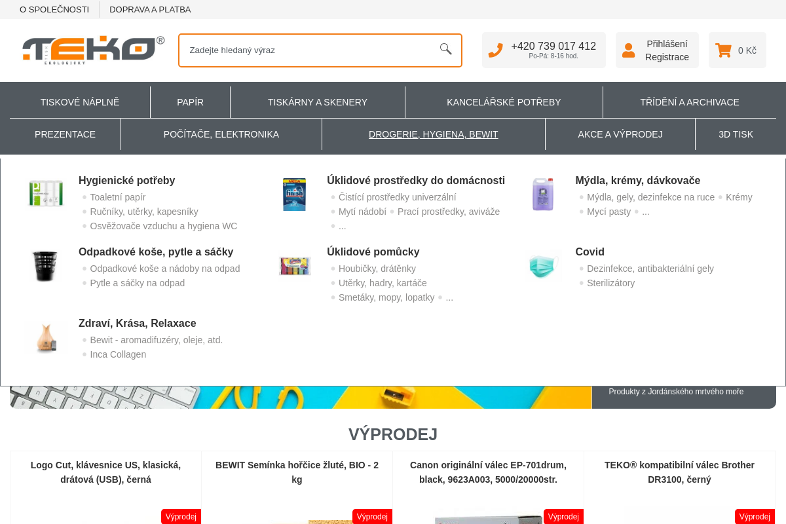
Task: Select Pytle a sáčky na odpad
Action: click(x=138, y=283)
